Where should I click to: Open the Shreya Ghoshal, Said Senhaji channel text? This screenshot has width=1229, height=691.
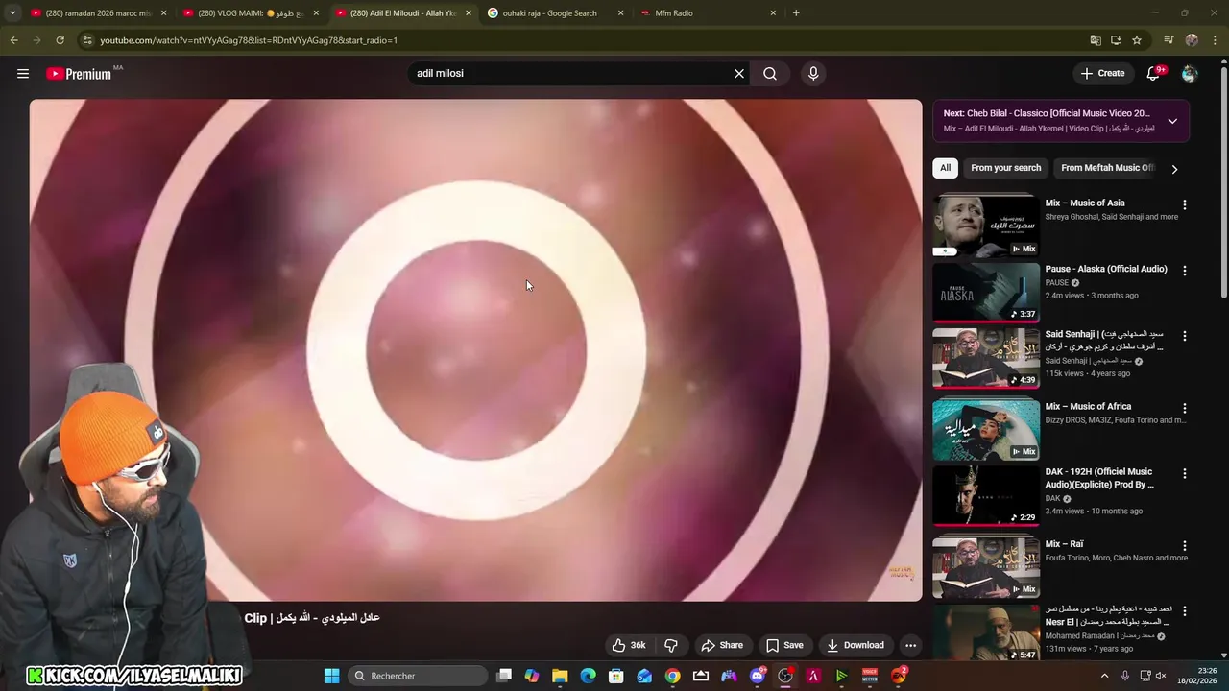(1112, 217)
